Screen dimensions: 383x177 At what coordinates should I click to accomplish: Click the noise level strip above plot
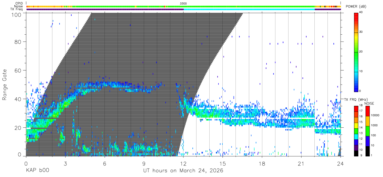click(x=183, y=6)
